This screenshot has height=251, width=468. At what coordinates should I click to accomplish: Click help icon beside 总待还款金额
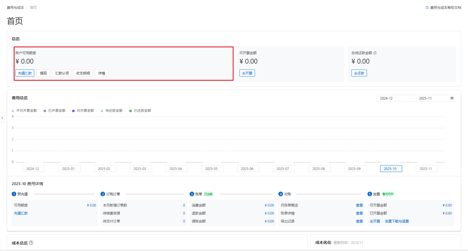[375, 53]
